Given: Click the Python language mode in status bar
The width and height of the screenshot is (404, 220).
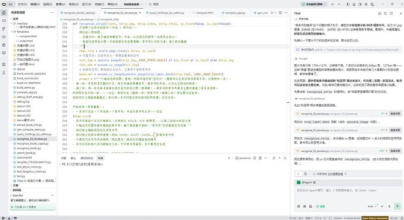Looking at the screenshot, I should 338,218.
